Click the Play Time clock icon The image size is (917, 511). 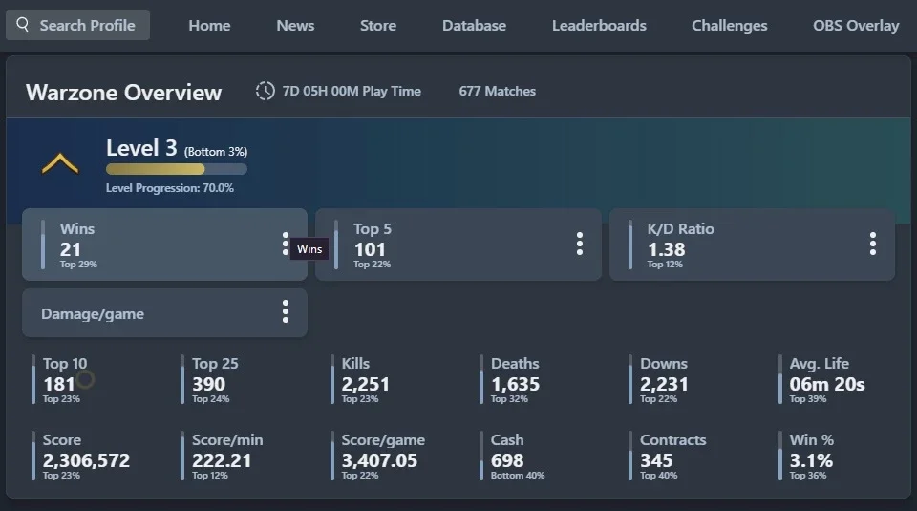pyautogui.click(x=265, y=91)
